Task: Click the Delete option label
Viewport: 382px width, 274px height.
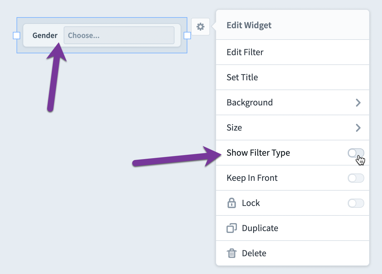Action: pos(254,253)
